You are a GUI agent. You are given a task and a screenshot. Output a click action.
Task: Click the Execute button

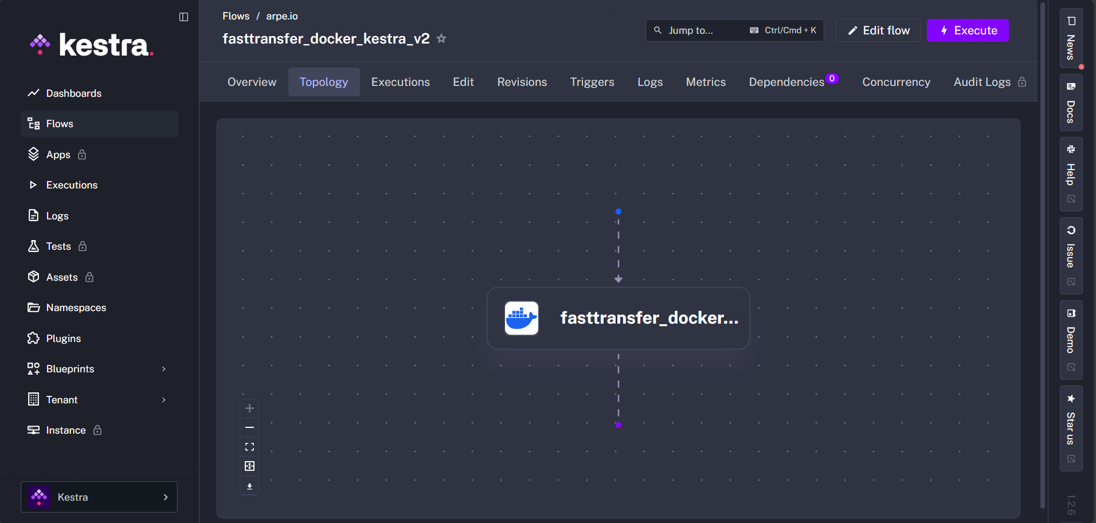967,30
